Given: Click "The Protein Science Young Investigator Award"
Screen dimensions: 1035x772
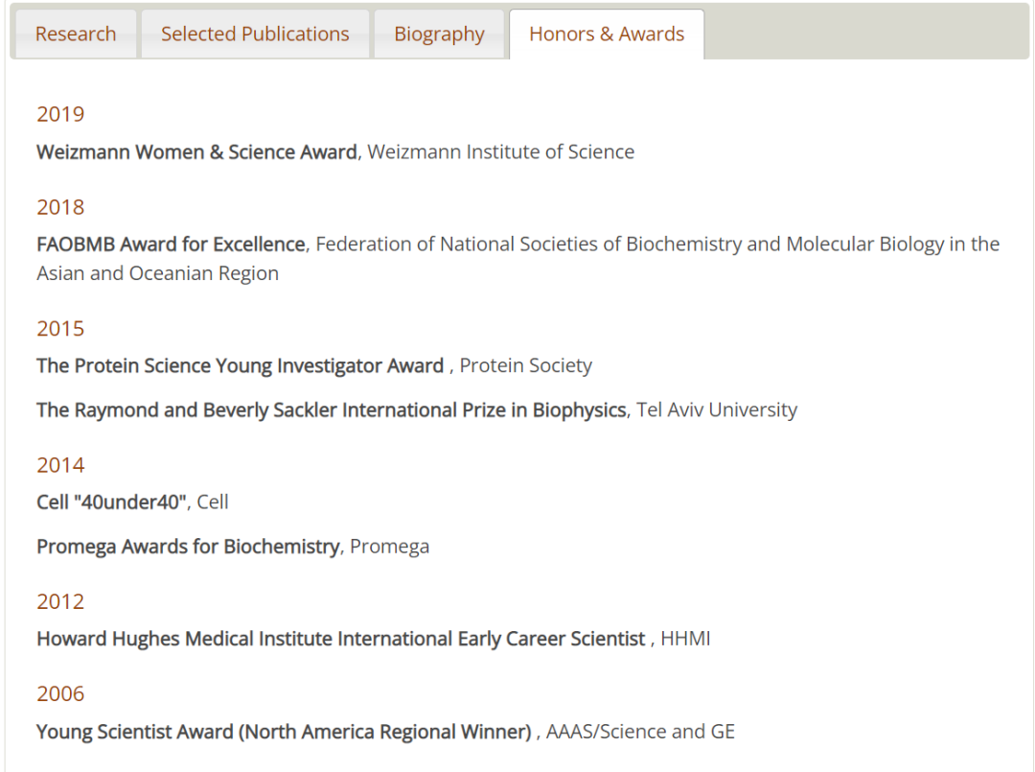Looking at the screenshot, I should (x=241, y=365).
